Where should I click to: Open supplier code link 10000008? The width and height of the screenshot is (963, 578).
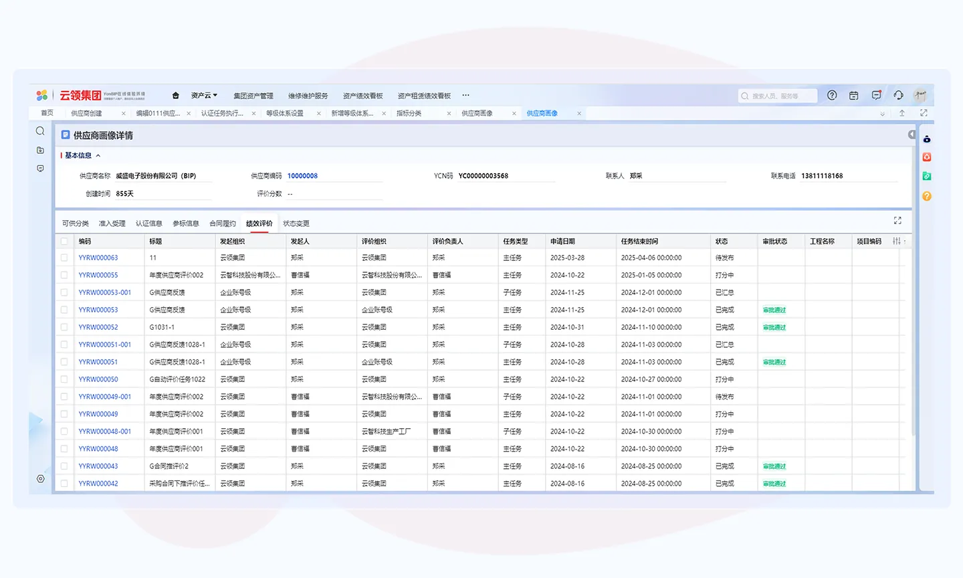(302, 176)
